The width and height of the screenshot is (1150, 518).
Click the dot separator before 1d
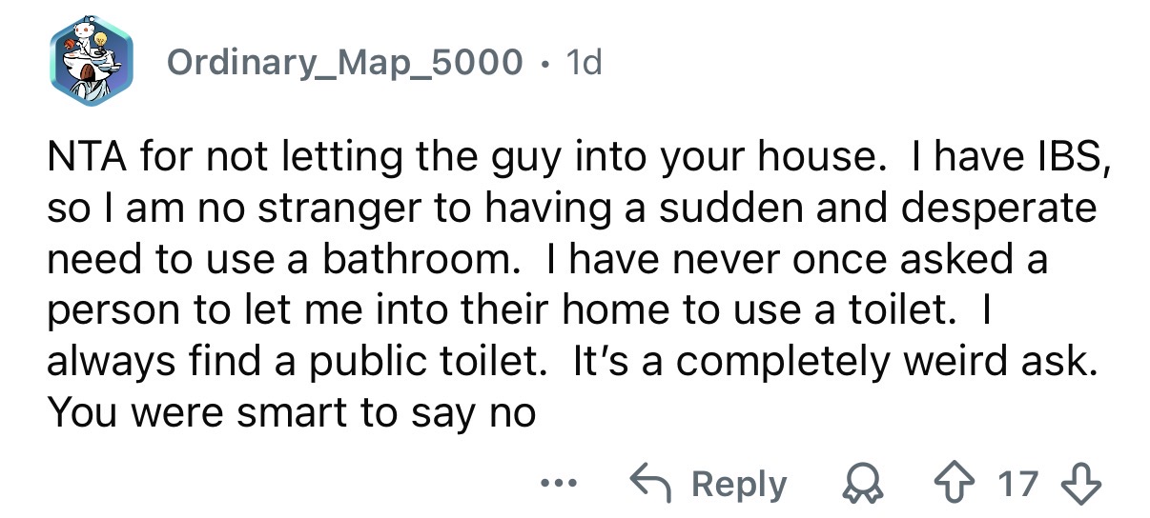point(544,64)
